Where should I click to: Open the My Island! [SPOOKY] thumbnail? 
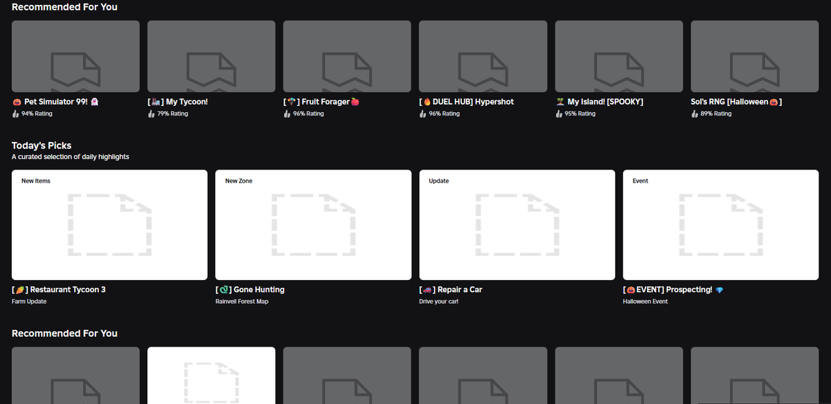pos(619,56)
